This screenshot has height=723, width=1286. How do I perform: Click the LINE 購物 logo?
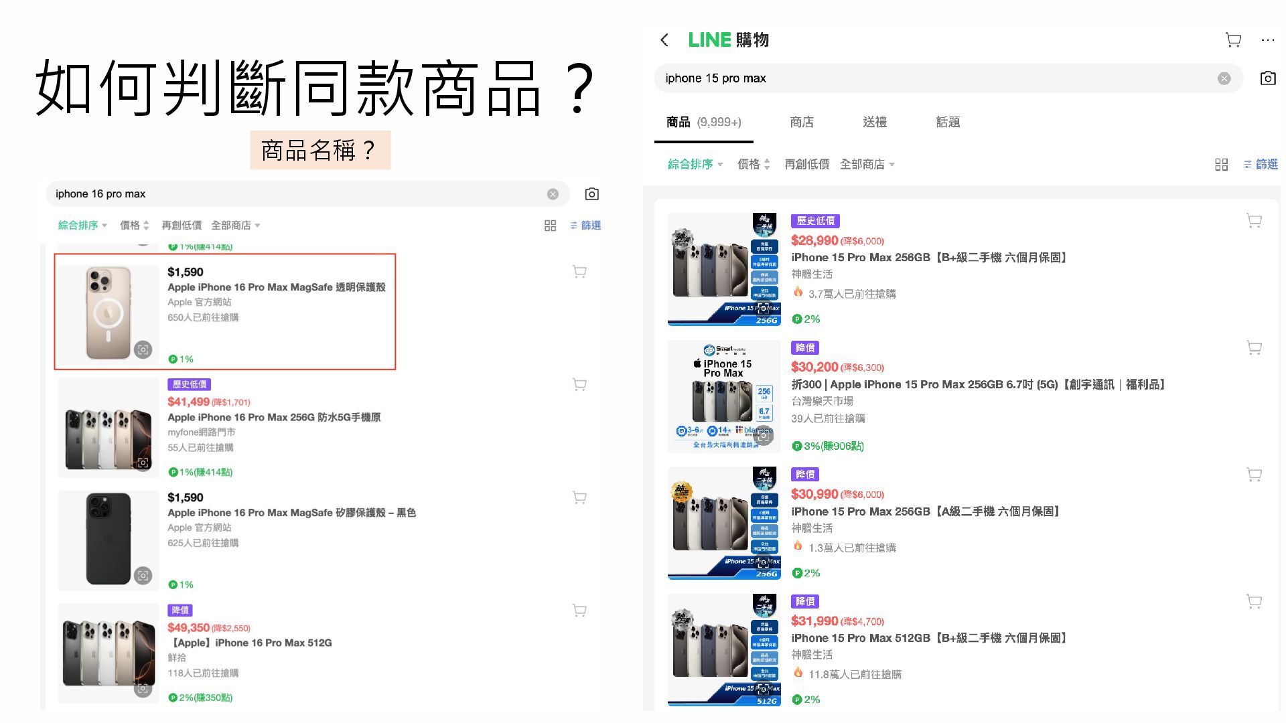click(x=728, y=40)
